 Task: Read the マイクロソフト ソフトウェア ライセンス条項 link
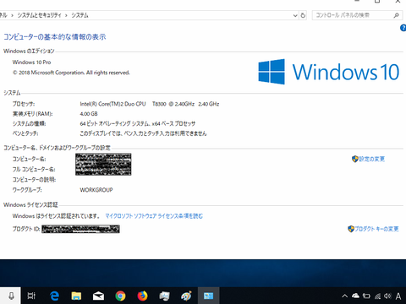coord(154,216)
